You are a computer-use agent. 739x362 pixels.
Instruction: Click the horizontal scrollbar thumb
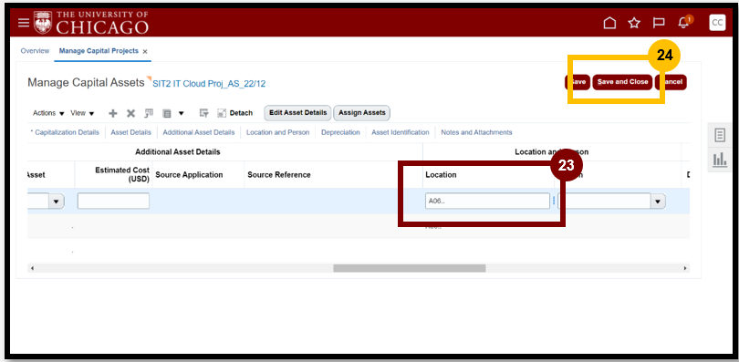(409, 268)
